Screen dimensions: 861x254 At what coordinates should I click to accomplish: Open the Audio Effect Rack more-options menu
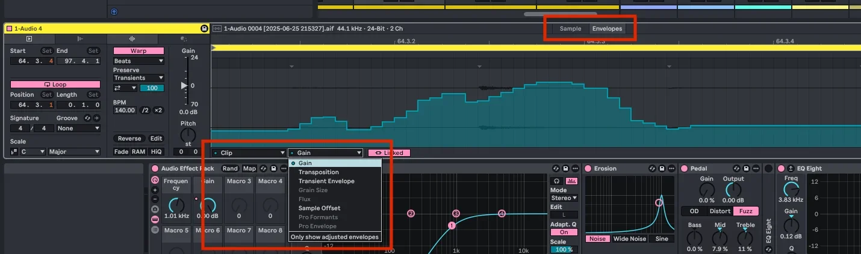[283, 169]
